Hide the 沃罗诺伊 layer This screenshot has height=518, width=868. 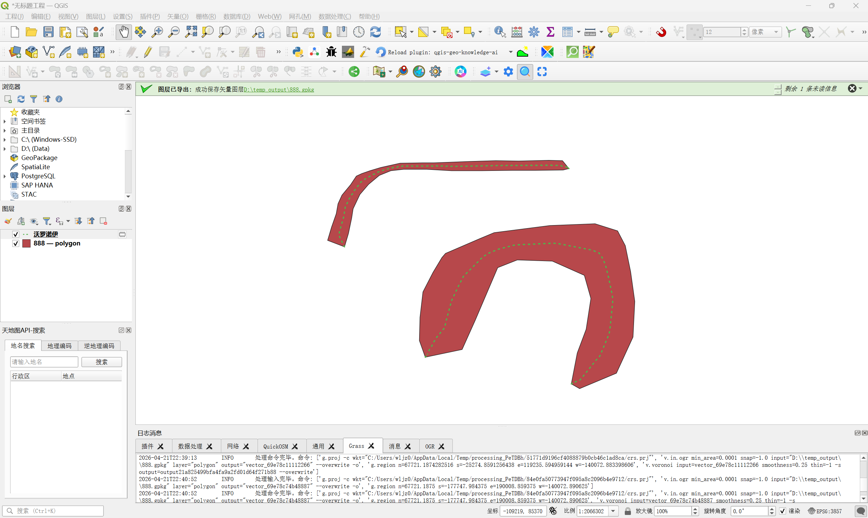pos(15,234)
